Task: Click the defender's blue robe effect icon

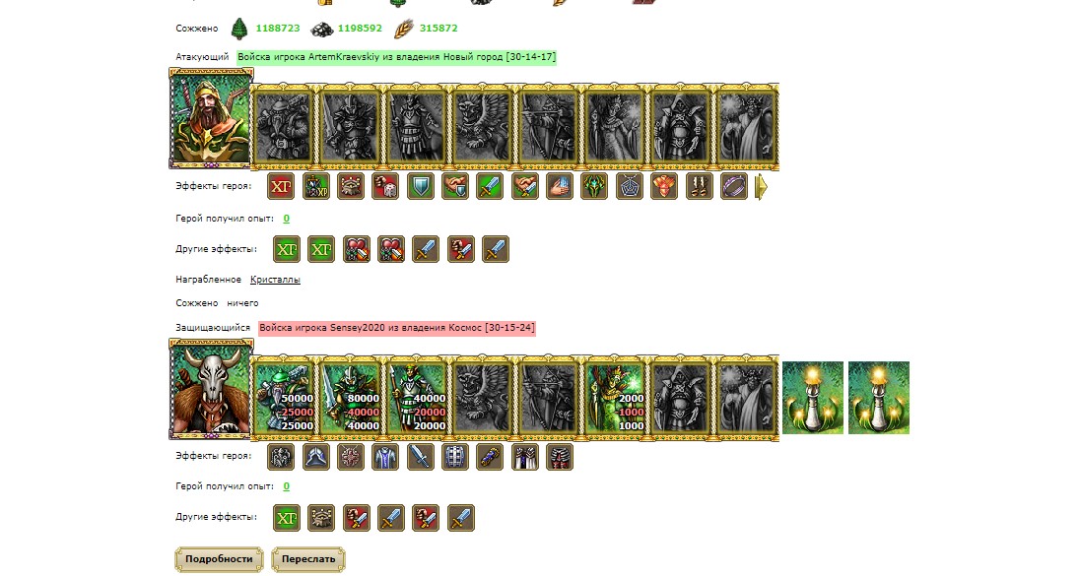Action: tap(385, 457)
